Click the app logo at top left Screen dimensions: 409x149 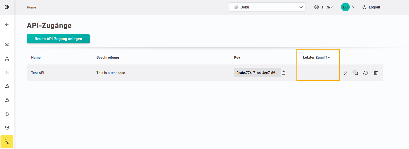click(7, 7)
